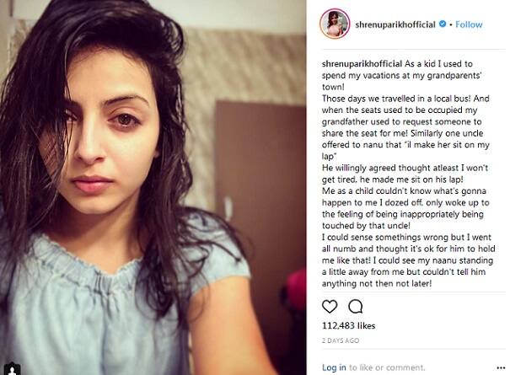Open the shrenuparikhofficial profile avatar
510x375 pixels.
coord(335,24)
